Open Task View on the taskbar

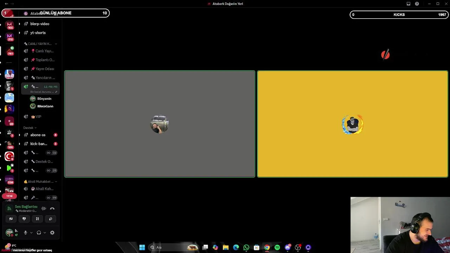click(205, 247)
